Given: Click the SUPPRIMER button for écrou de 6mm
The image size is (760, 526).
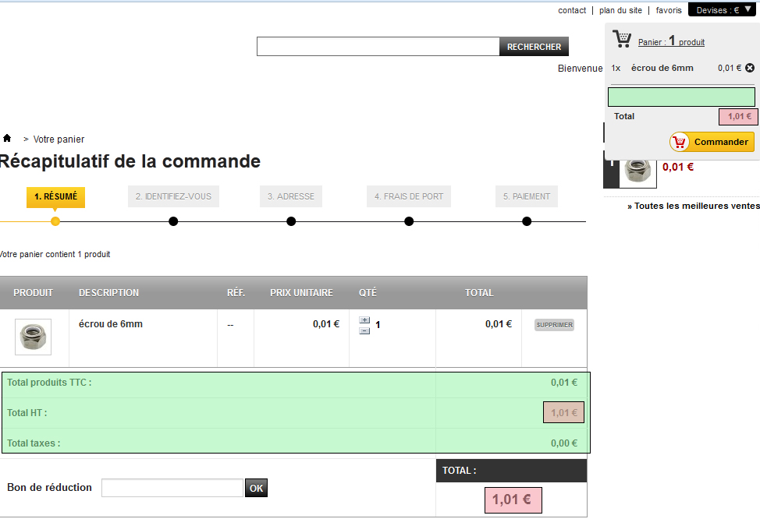Looking at the screenshot, I should click(555, 325).
